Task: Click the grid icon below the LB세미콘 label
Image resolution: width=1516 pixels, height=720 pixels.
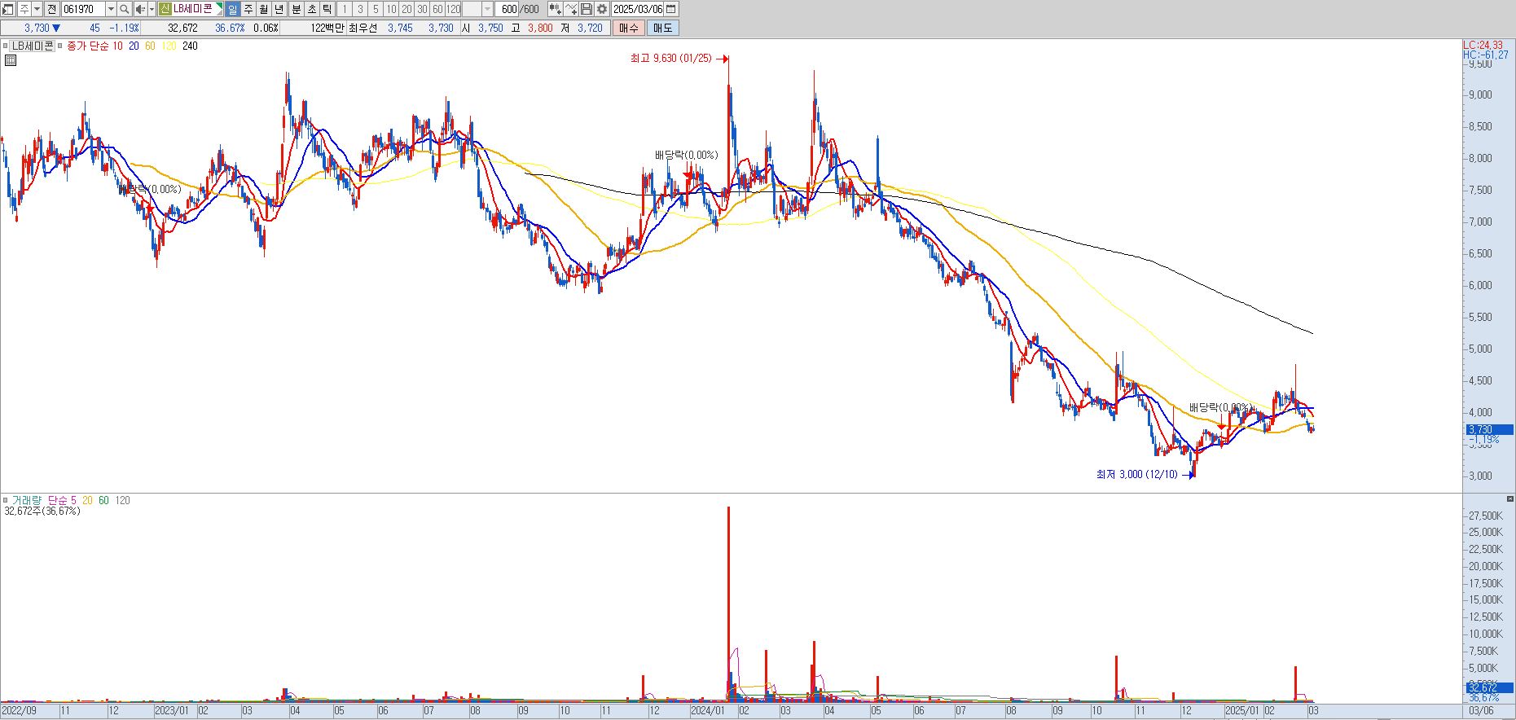Action: pos(11,60)
